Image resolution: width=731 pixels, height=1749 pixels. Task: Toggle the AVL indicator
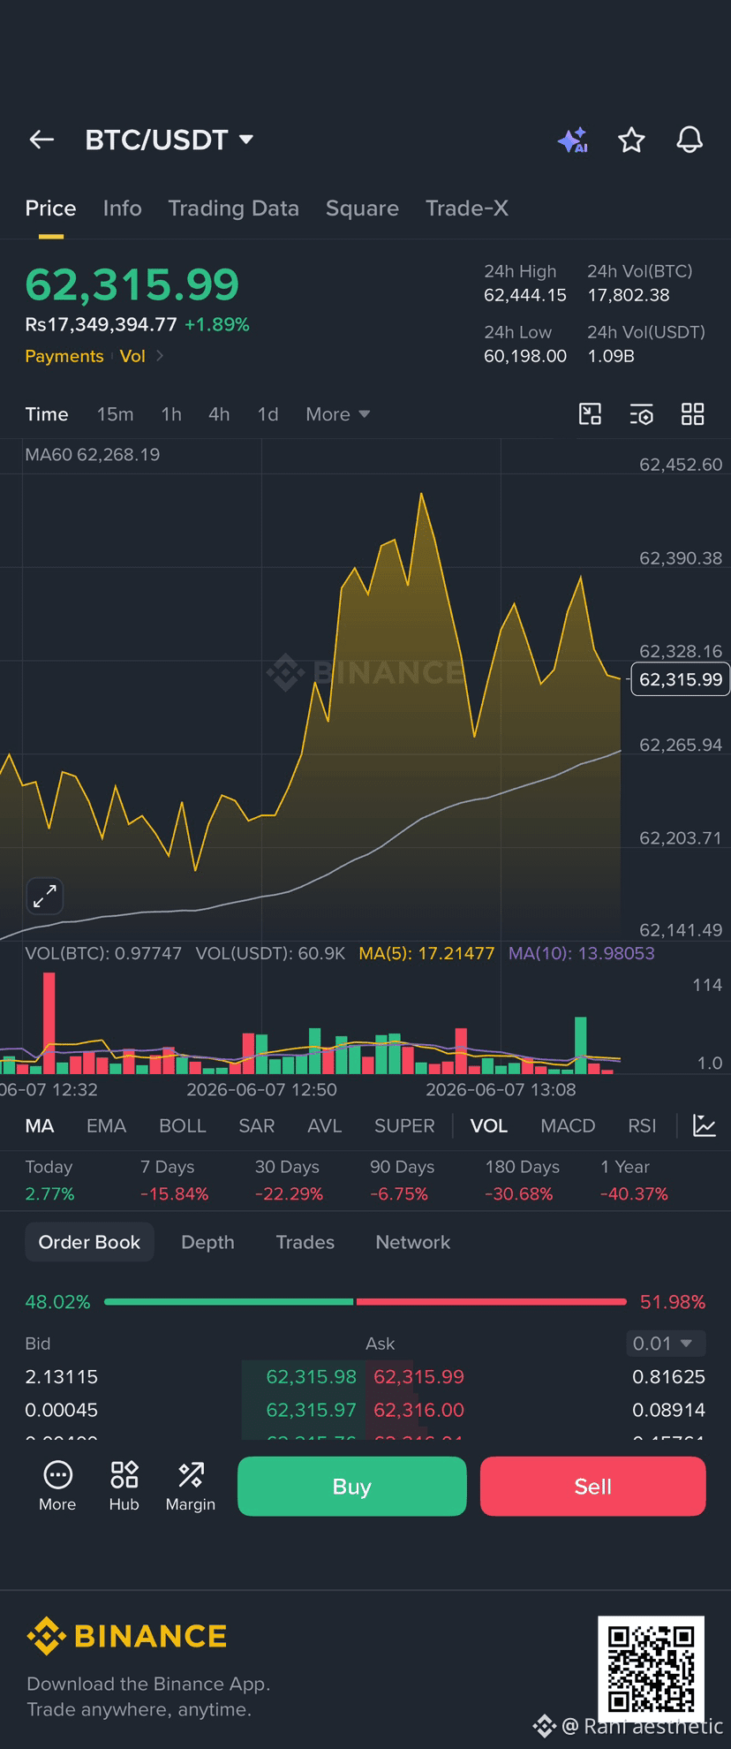[x=325, y=1126]
